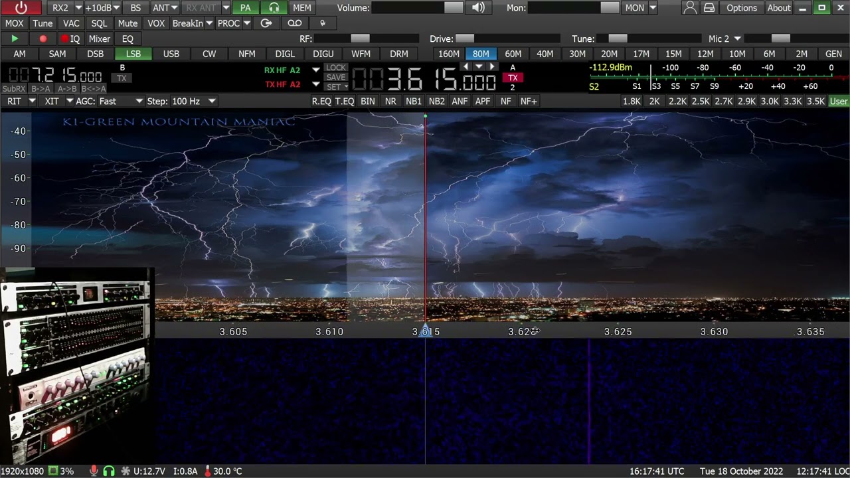
Task: Click the VFO A frequency display 3.615.000
Action: pos(424,80)
